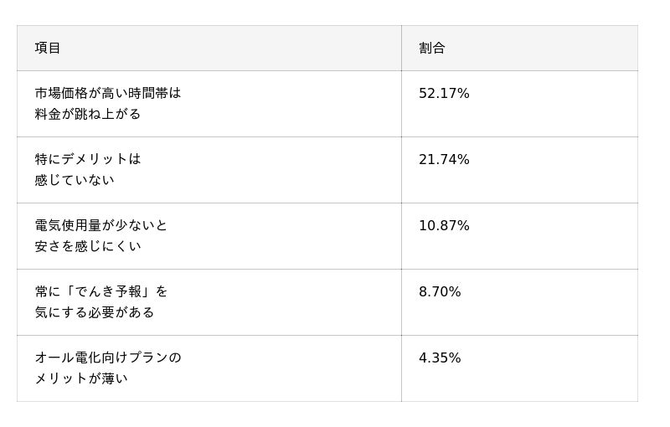Click the text オール電化向けプランの
Image resolution: width=670 pixels, height=427 pixels.
[108, 358]
